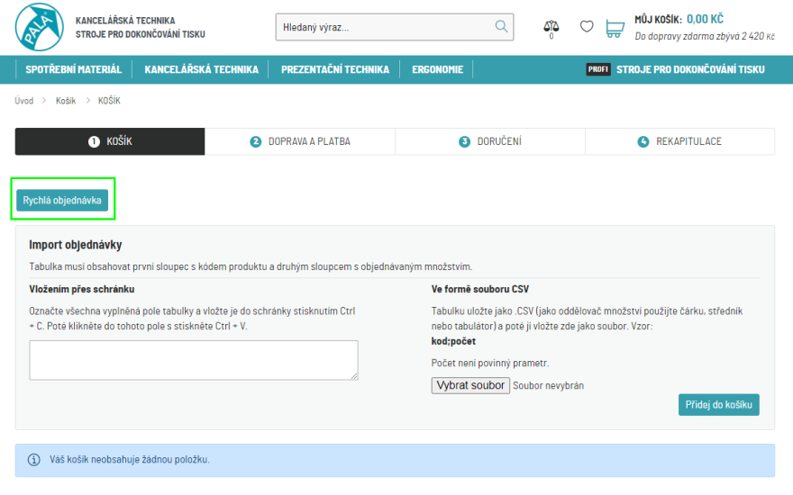Viewport: 793px width, 495px height.
Task: Click the info icon in empty cart notice
Action: [34, 460]
